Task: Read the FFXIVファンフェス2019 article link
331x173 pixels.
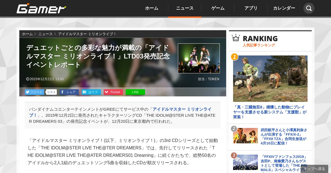Action: [x=284, y=163]
